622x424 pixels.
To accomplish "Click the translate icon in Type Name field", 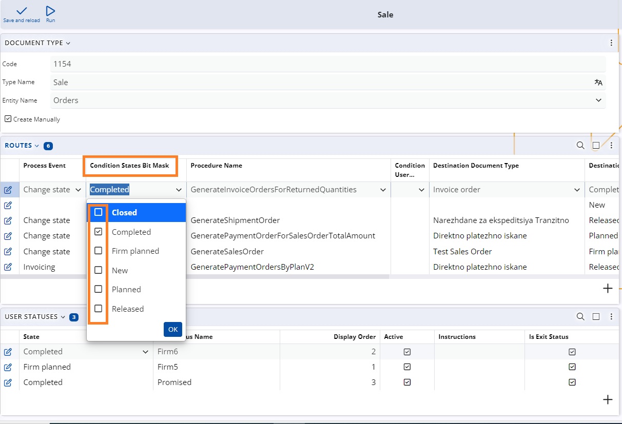I will (x=598, y=82).
